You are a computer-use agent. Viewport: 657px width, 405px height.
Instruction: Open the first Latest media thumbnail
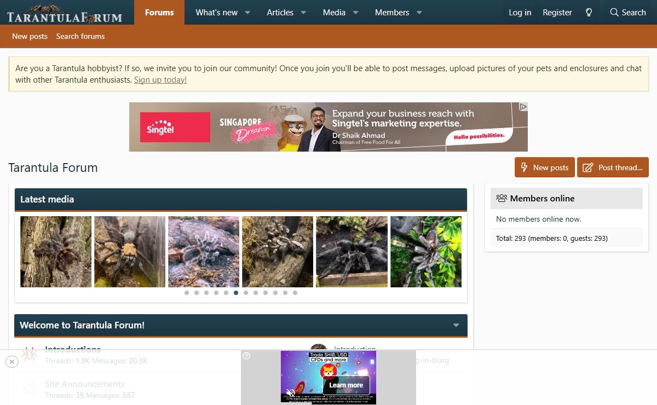point(56,252)
